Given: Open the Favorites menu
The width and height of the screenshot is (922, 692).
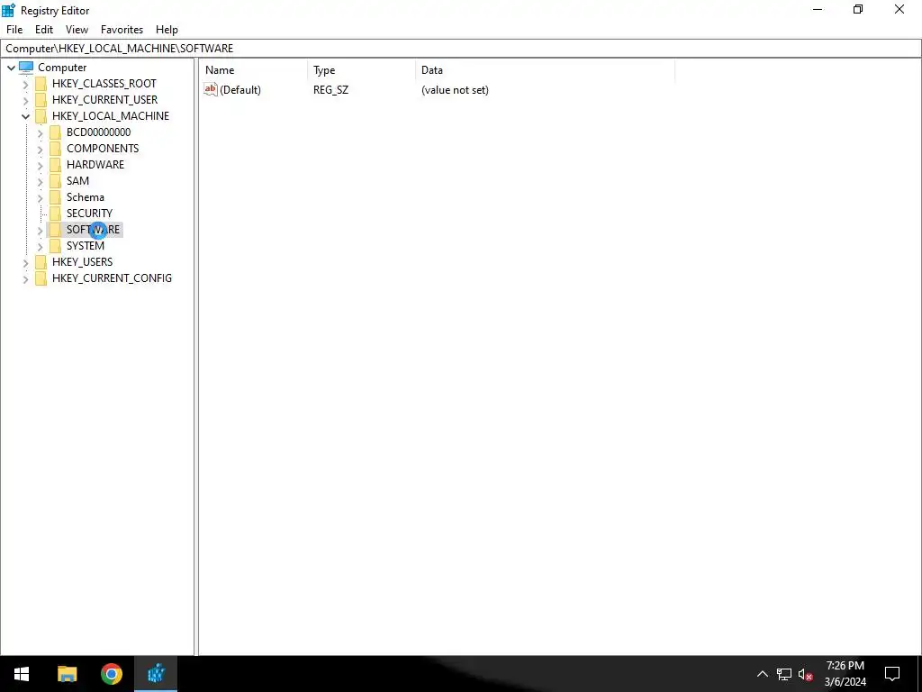Looking at the screenshot, I should [x=122, y=30].
